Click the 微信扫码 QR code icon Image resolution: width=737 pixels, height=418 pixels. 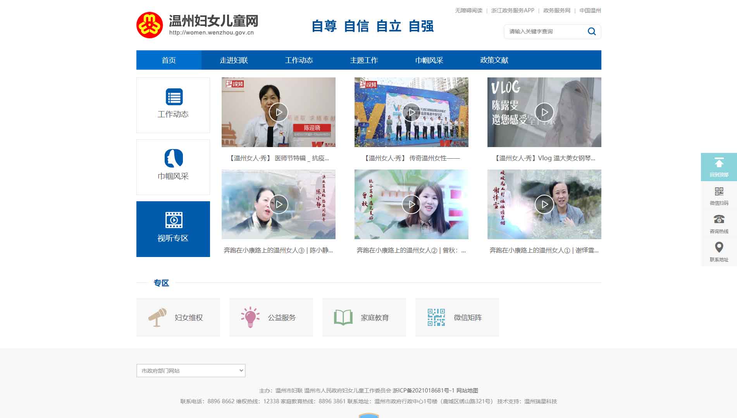coord(719,191)
